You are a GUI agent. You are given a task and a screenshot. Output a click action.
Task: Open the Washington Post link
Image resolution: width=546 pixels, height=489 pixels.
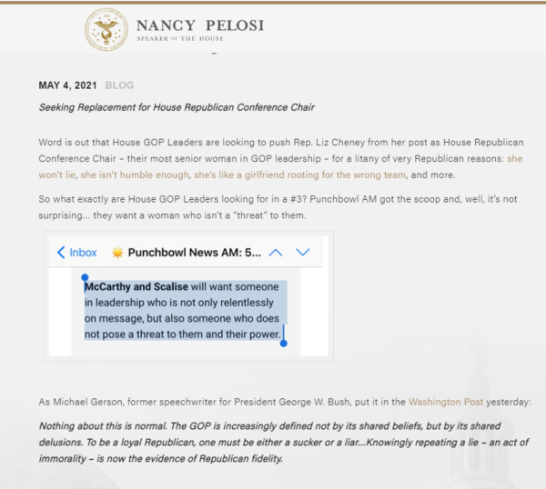pos(446,402)
